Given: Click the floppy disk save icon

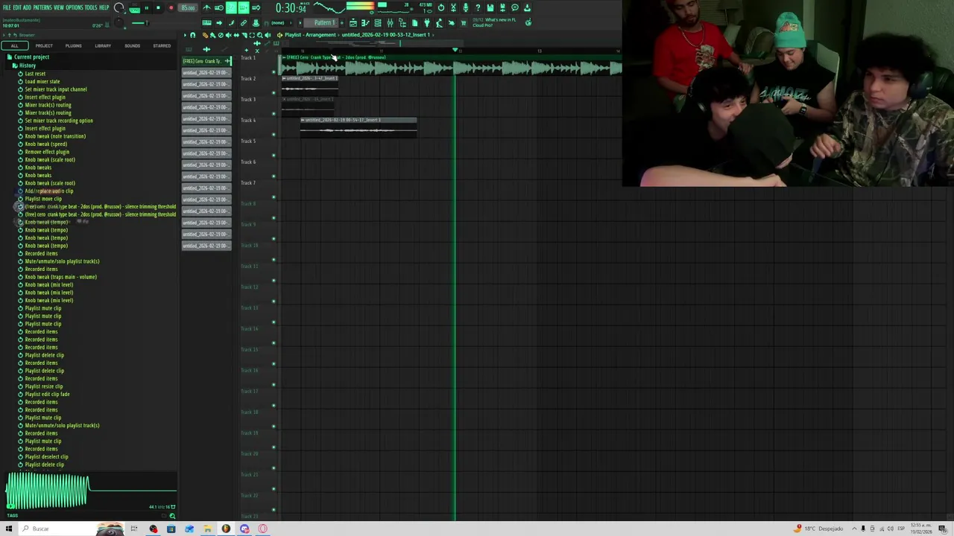Looking at the screenshot, I should pos(490,7).
